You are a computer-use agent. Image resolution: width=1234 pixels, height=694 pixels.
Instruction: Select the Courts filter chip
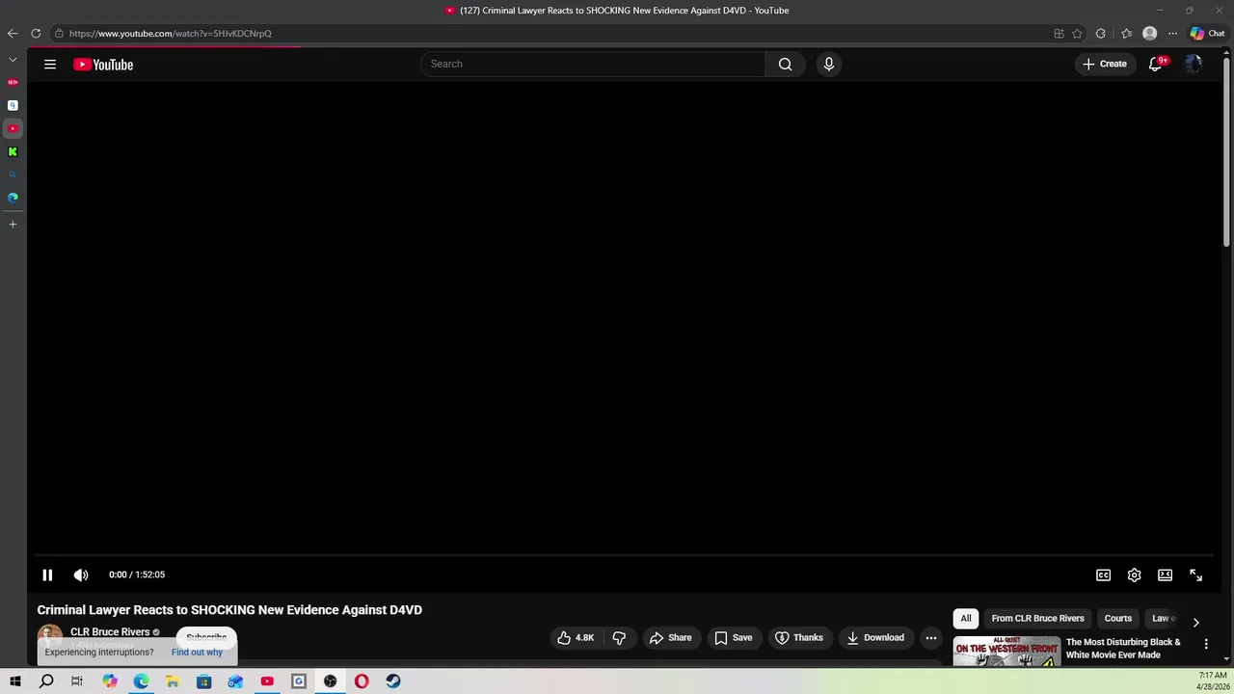pos(1118,618)
